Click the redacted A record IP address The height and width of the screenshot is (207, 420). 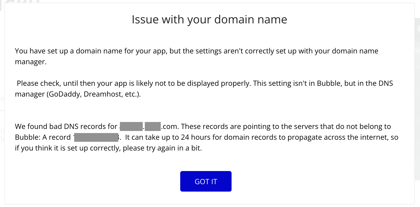tap(96, 137)
